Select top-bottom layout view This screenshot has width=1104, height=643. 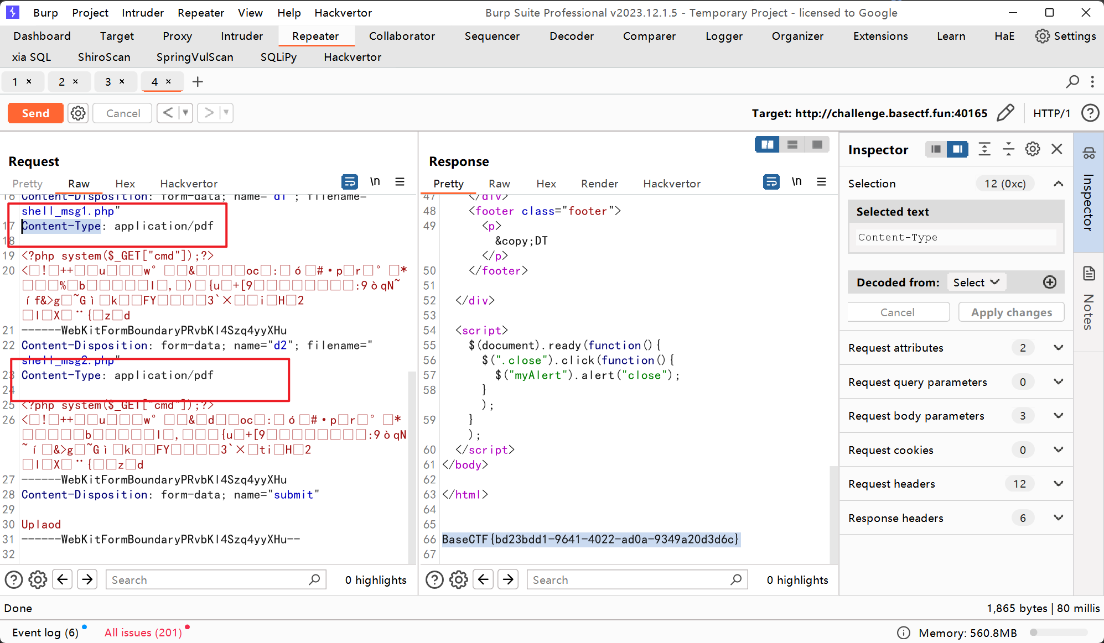coord(792,144)
